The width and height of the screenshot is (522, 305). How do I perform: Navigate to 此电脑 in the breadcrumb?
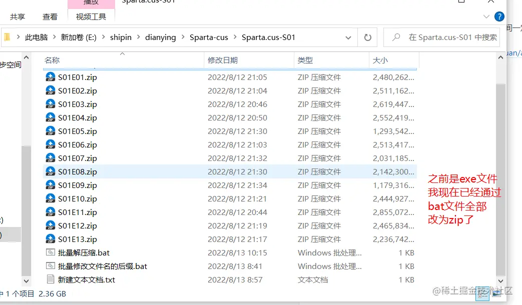[x=37, y=37]
